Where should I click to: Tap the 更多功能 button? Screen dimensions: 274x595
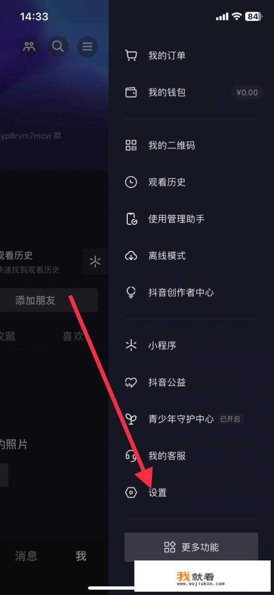click(x=191, y=547)
